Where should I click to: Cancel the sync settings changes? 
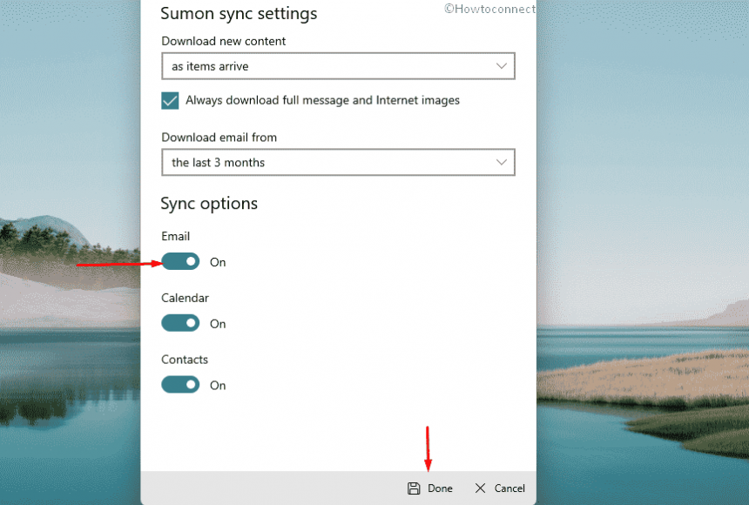click(500, 488)
